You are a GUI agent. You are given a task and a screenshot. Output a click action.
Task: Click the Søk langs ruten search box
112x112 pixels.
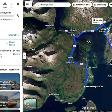point(53,5)
